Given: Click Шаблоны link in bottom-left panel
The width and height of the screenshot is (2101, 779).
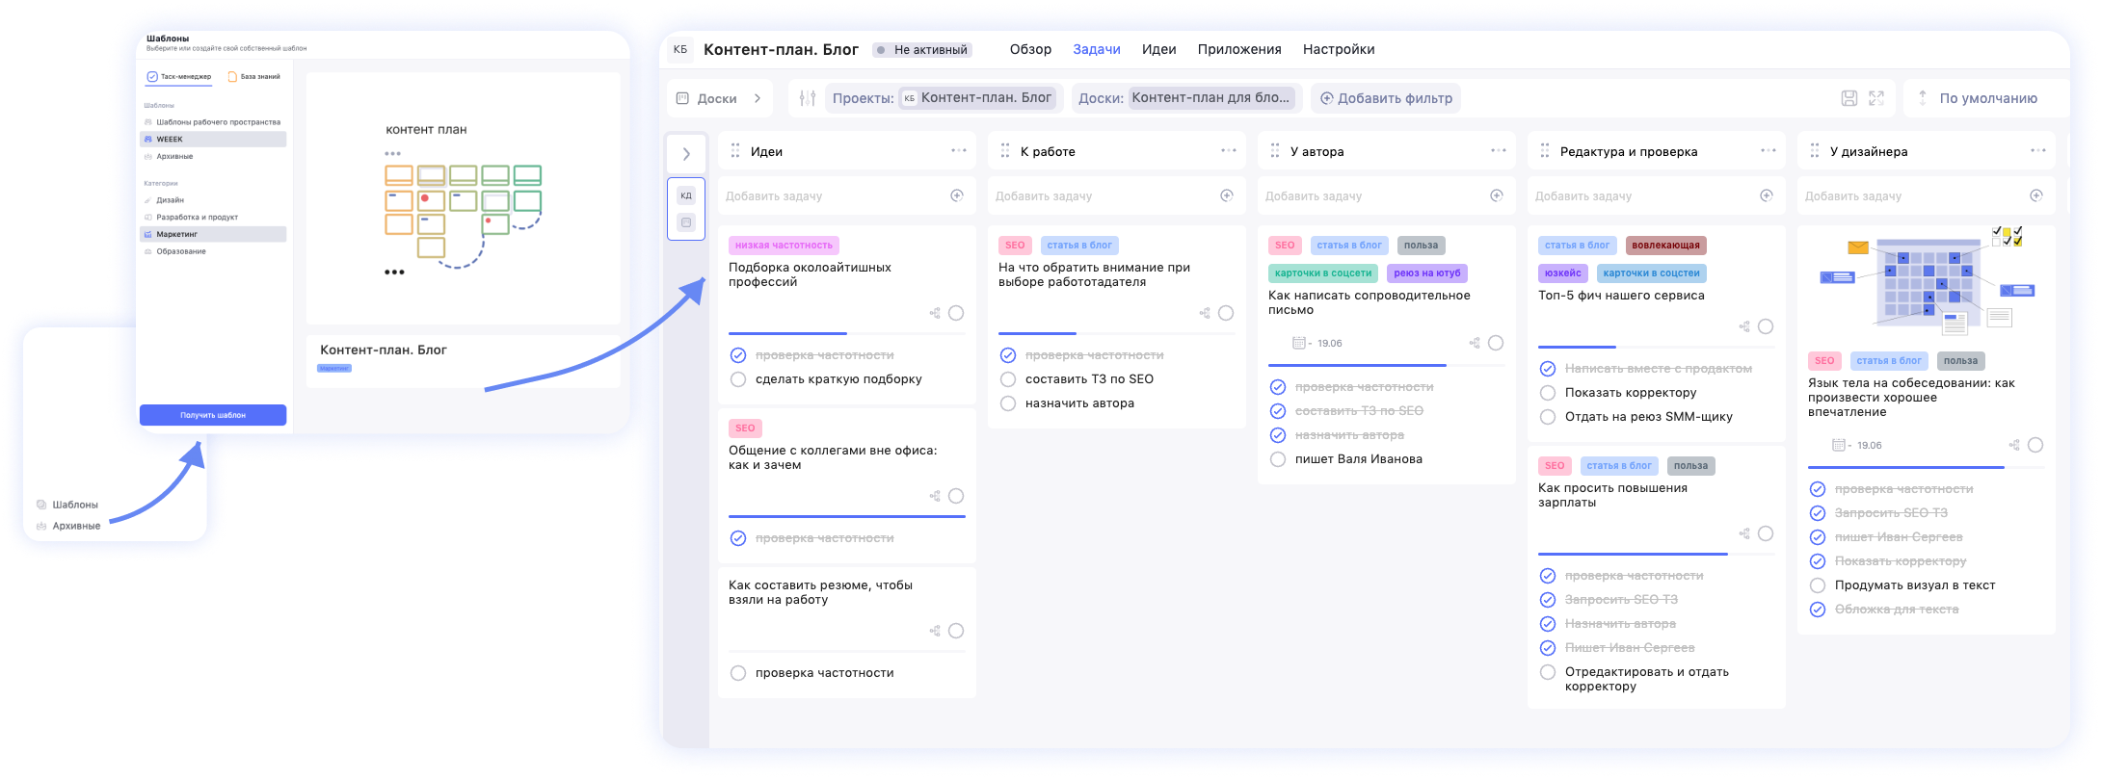Looking at the screenshot, I should click(x=67, y=505).
